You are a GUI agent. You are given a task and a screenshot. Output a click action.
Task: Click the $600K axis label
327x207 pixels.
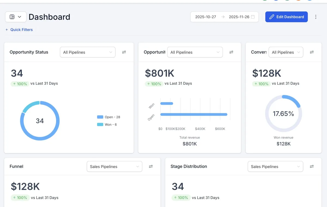coord(220,129)
